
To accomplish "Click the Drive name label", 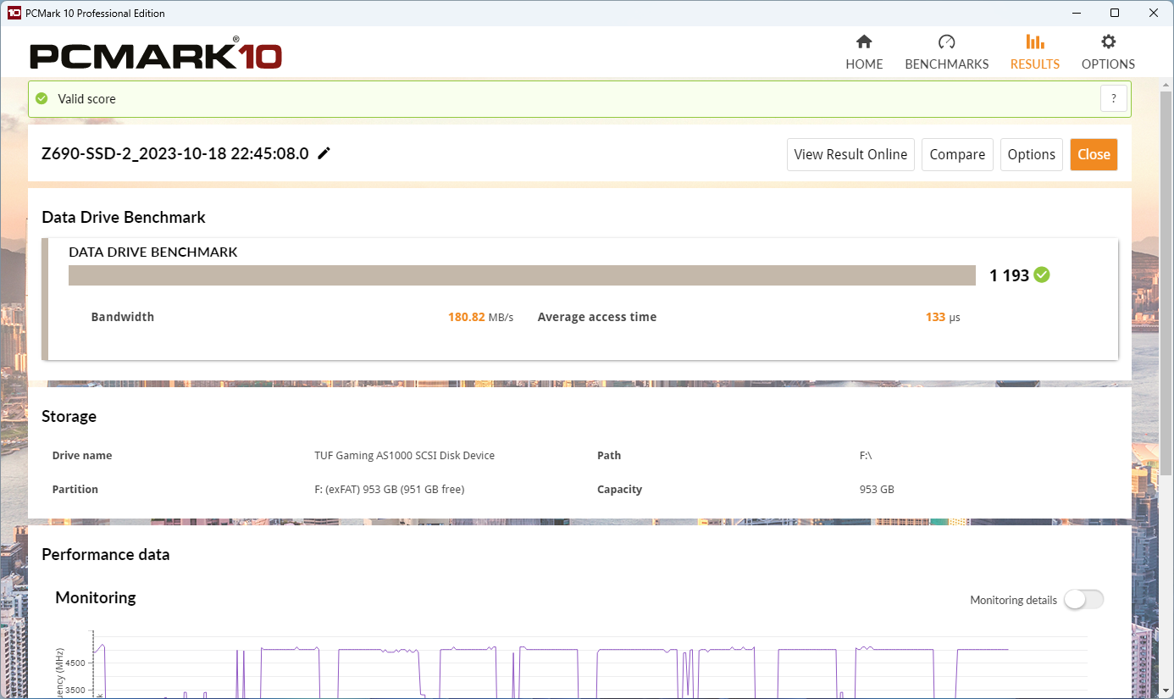I will click(82, 455).
